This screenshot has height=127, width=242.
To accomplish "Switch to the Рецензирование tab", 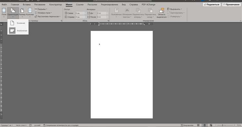I will pos(109,5).
